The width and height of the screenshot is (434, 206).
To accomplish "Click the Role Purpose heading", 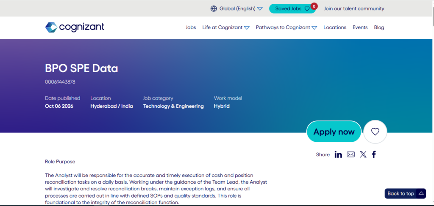I will (60, 162).
